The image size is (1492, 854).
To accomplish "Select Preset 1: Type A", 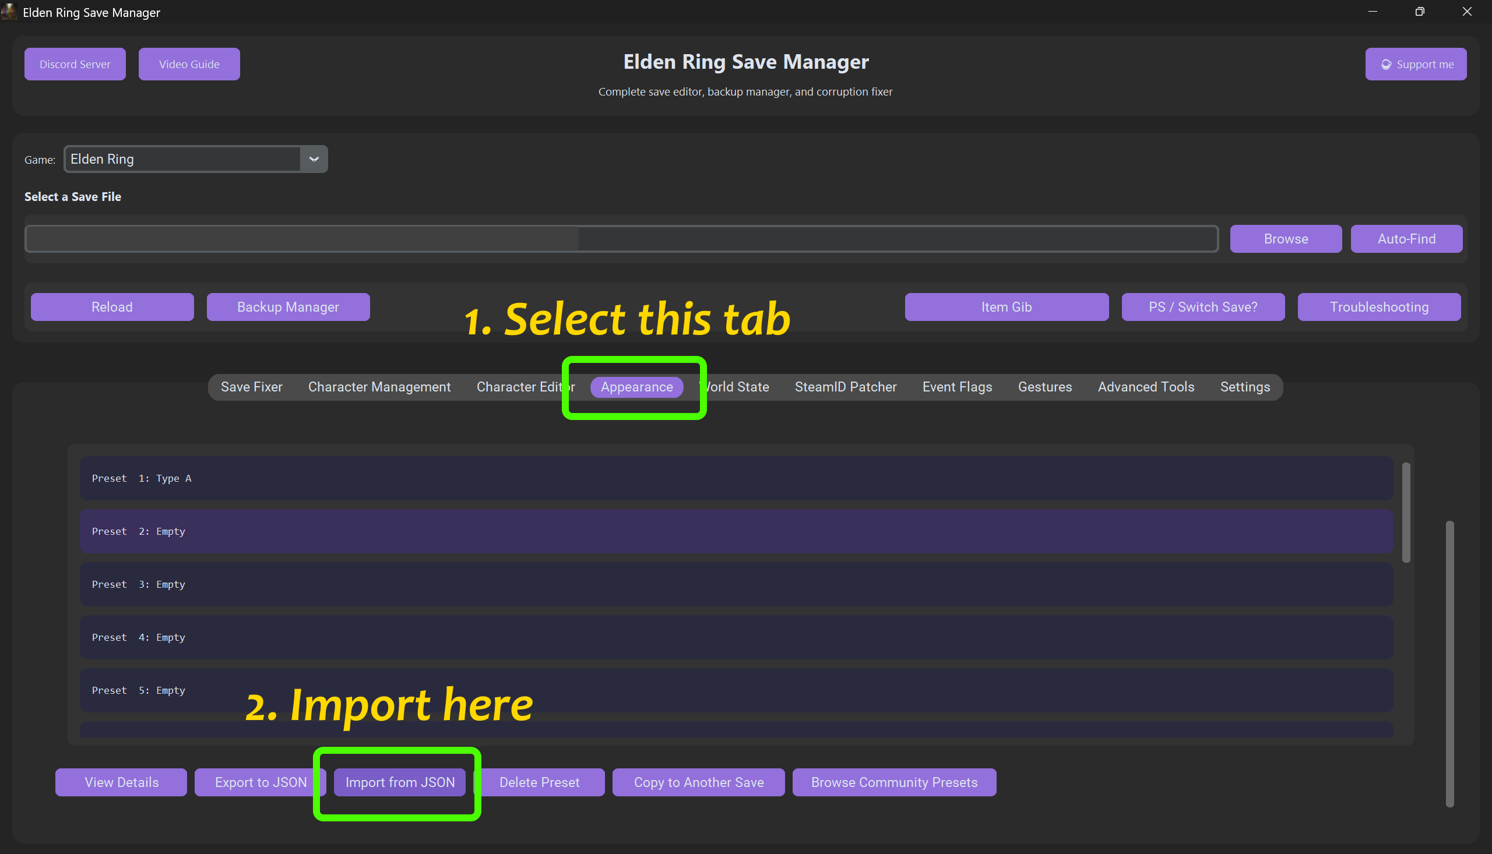I will 736,479.
